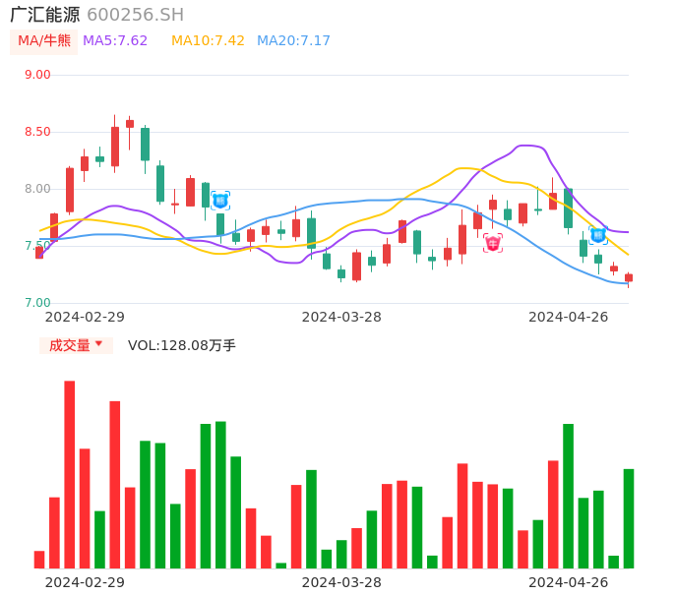Click the first red candlestick on the left
Screen dimensions: 675x596
point(39,253)
